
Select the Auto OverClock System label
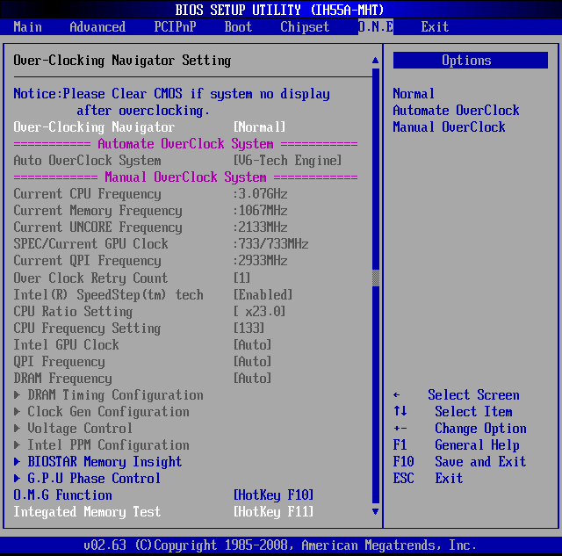tap(87, 160)
